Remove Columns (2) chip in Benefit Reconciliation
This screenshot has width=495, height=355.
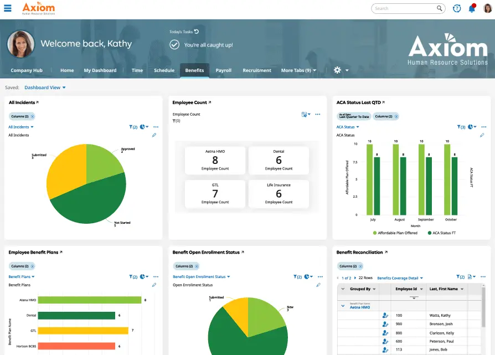360,266
